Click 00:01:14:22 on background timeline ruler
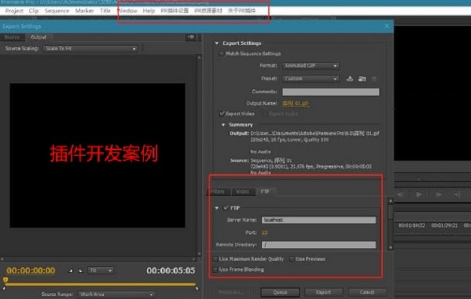The height and width of the screenshot is (299, 471). pyautogui.click(x=411, y=225)
